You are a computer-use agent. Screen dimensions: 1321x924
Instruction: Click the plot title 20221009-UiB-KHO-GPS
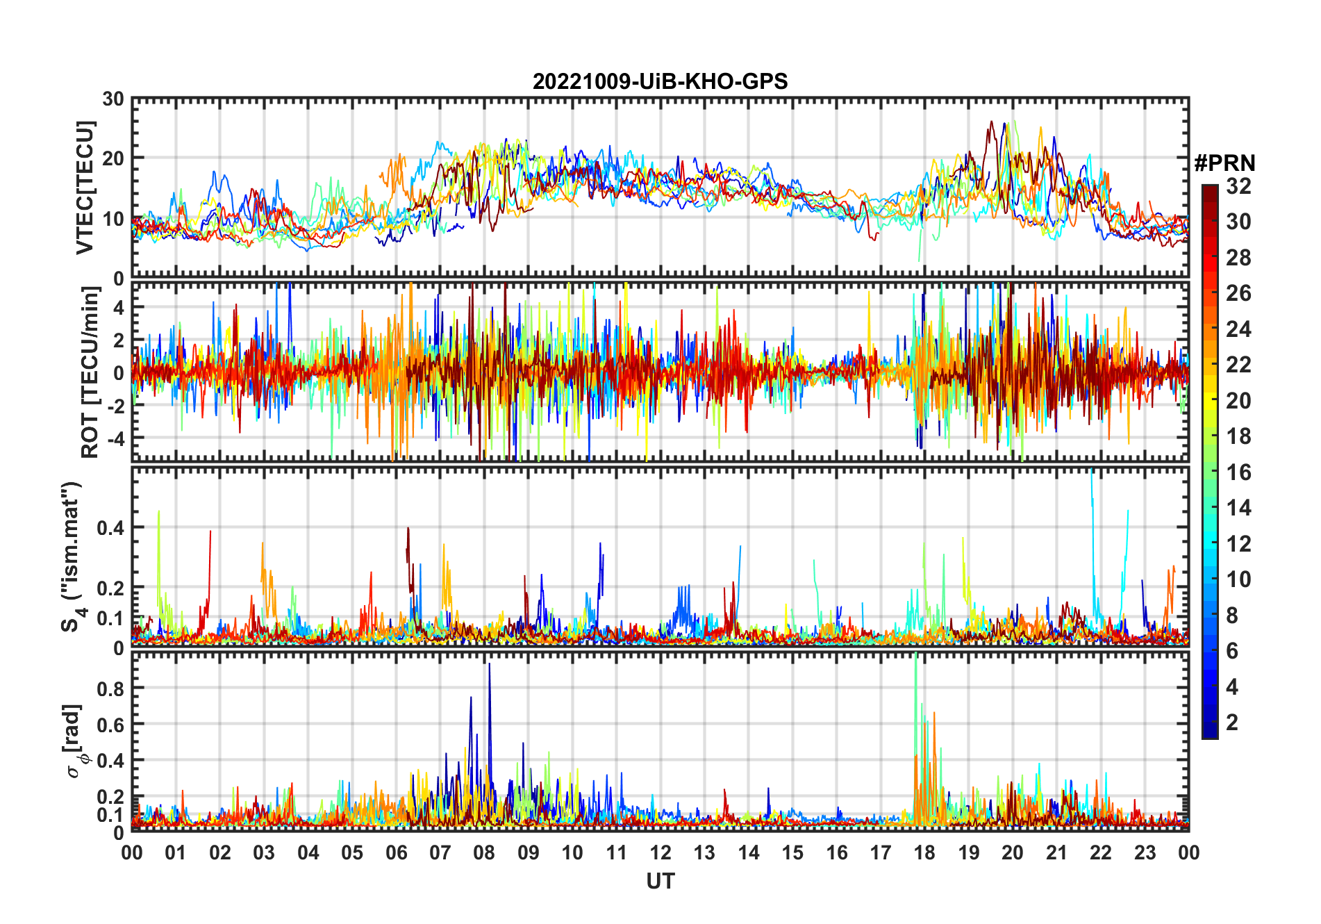tap(660, 82)
